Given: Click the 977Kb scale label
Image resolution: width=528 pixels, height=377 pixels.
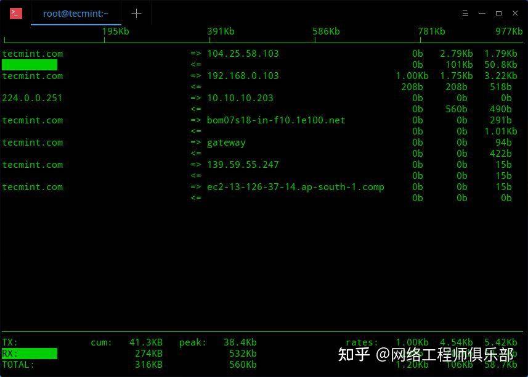Looking at the screenshot, I should pyautogui.click(x=509, y=31).
